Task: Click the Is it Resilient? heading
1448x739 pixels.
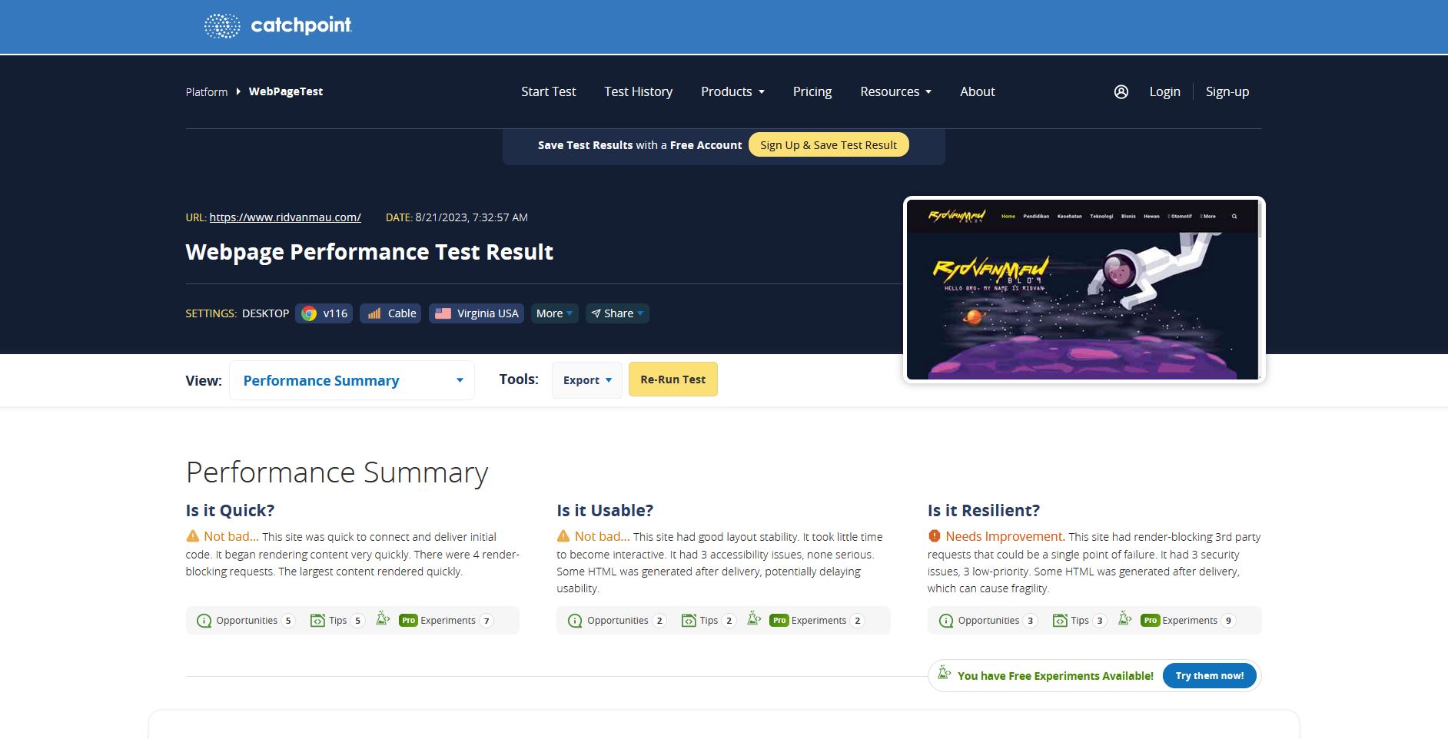Action: pos(984,511)
